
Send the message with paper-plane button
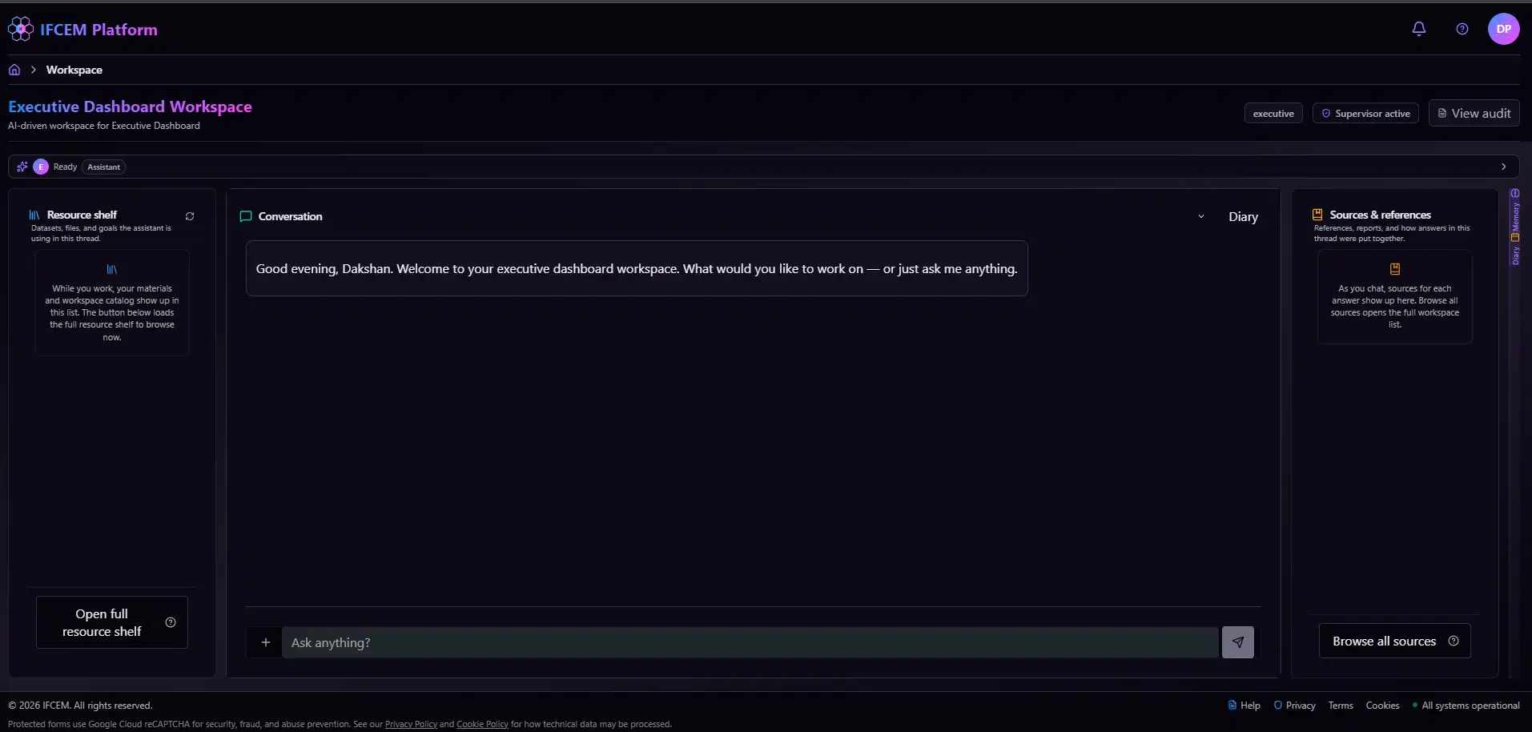click(1237, 642)
